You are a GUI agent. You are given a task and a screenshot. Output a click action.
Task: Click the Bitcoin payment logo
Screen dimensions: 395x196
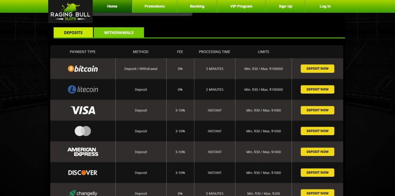83,69
